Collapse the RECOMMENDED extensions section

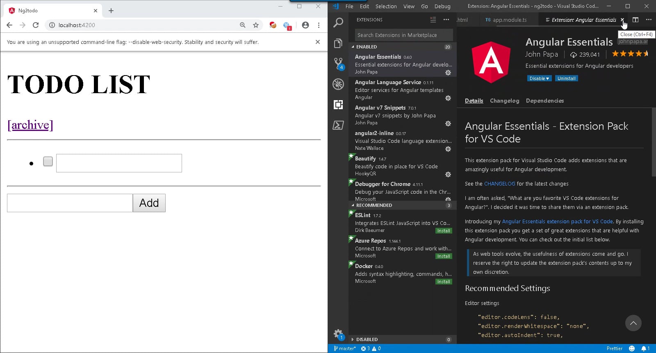point(402,205)
